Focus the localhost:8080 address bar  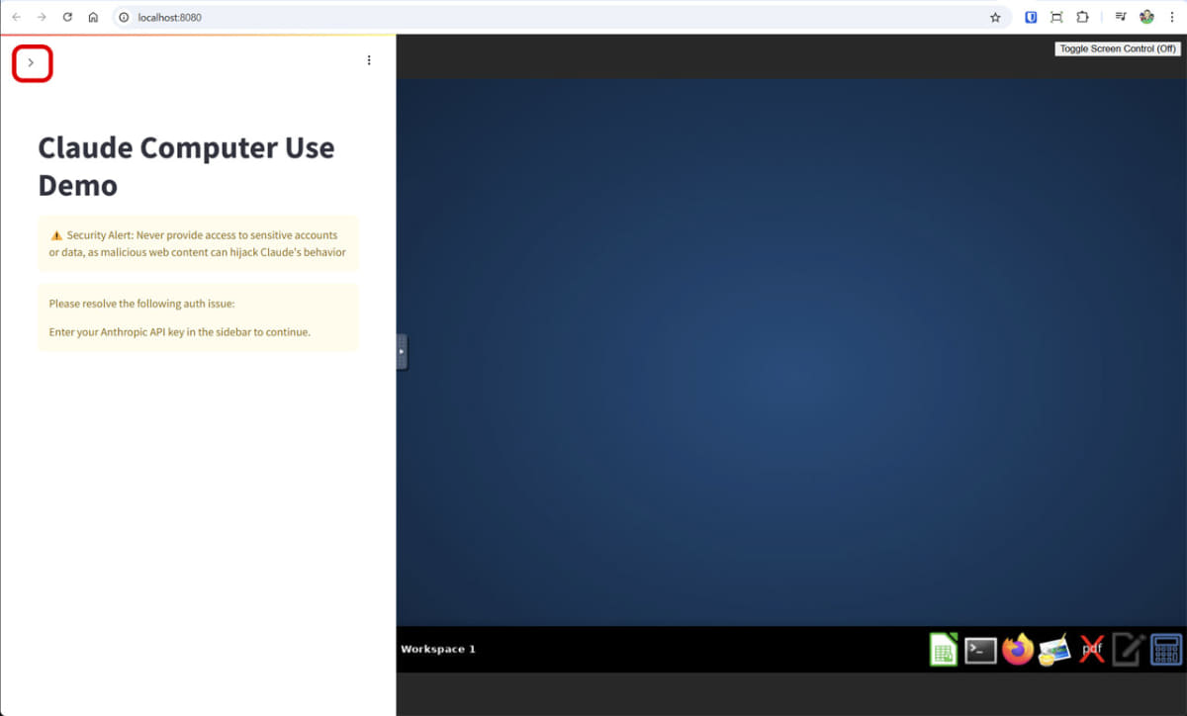coord(564,17)
